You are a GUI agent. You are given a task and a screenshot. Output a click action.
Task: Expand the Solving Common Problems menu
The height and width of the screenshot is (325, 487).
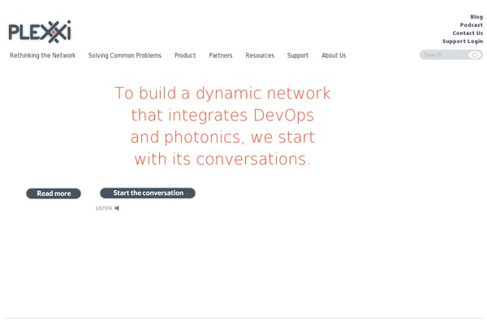pyautogui.click(x=125, y=55)
